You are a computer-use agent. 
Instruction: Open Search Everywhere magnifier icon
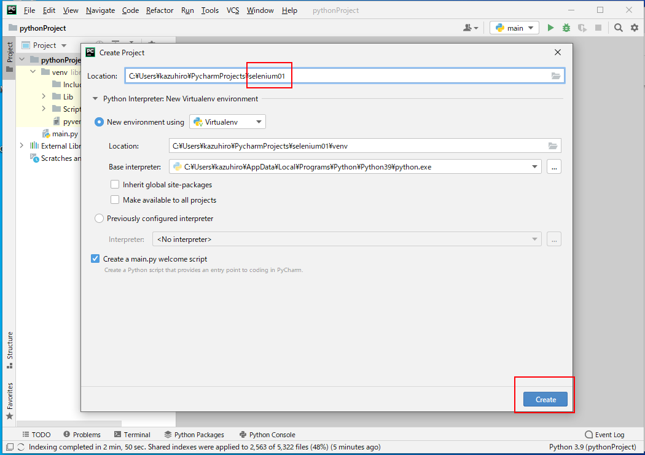pyautogui.click(x=619, y=28)
